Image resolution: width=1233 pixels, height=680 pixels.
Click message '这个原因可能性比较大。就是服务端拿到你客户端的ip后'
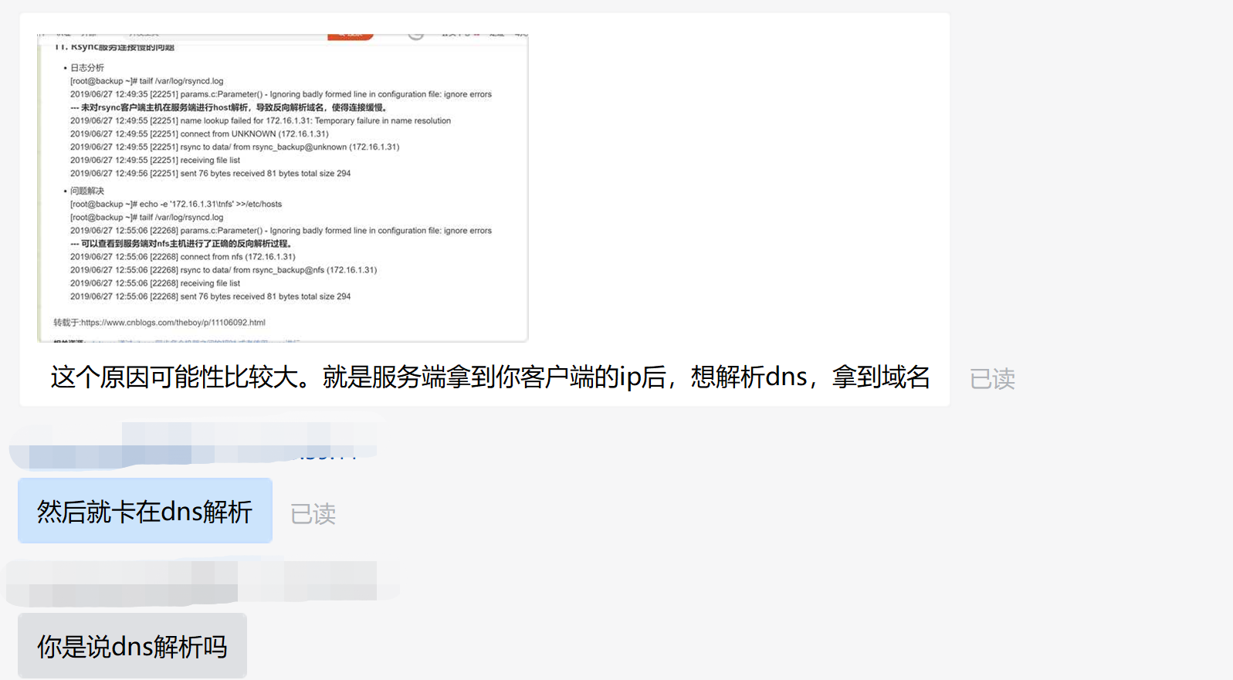click(490, 377)
